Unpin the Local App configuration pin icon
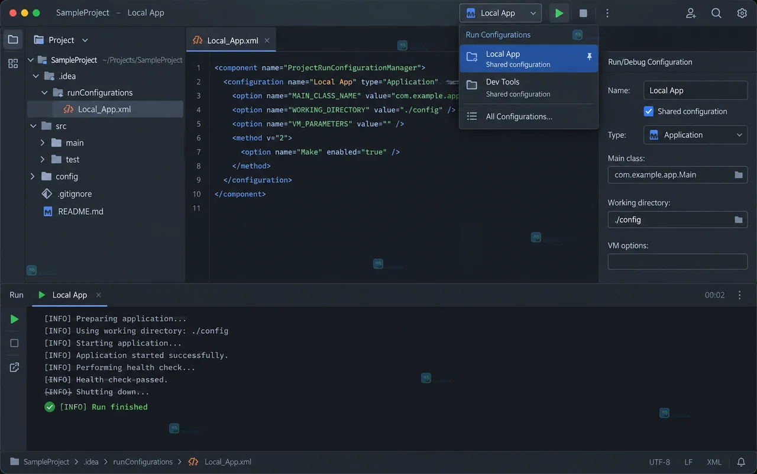Screen dimensions: 757x474 (x=588, y=57)
